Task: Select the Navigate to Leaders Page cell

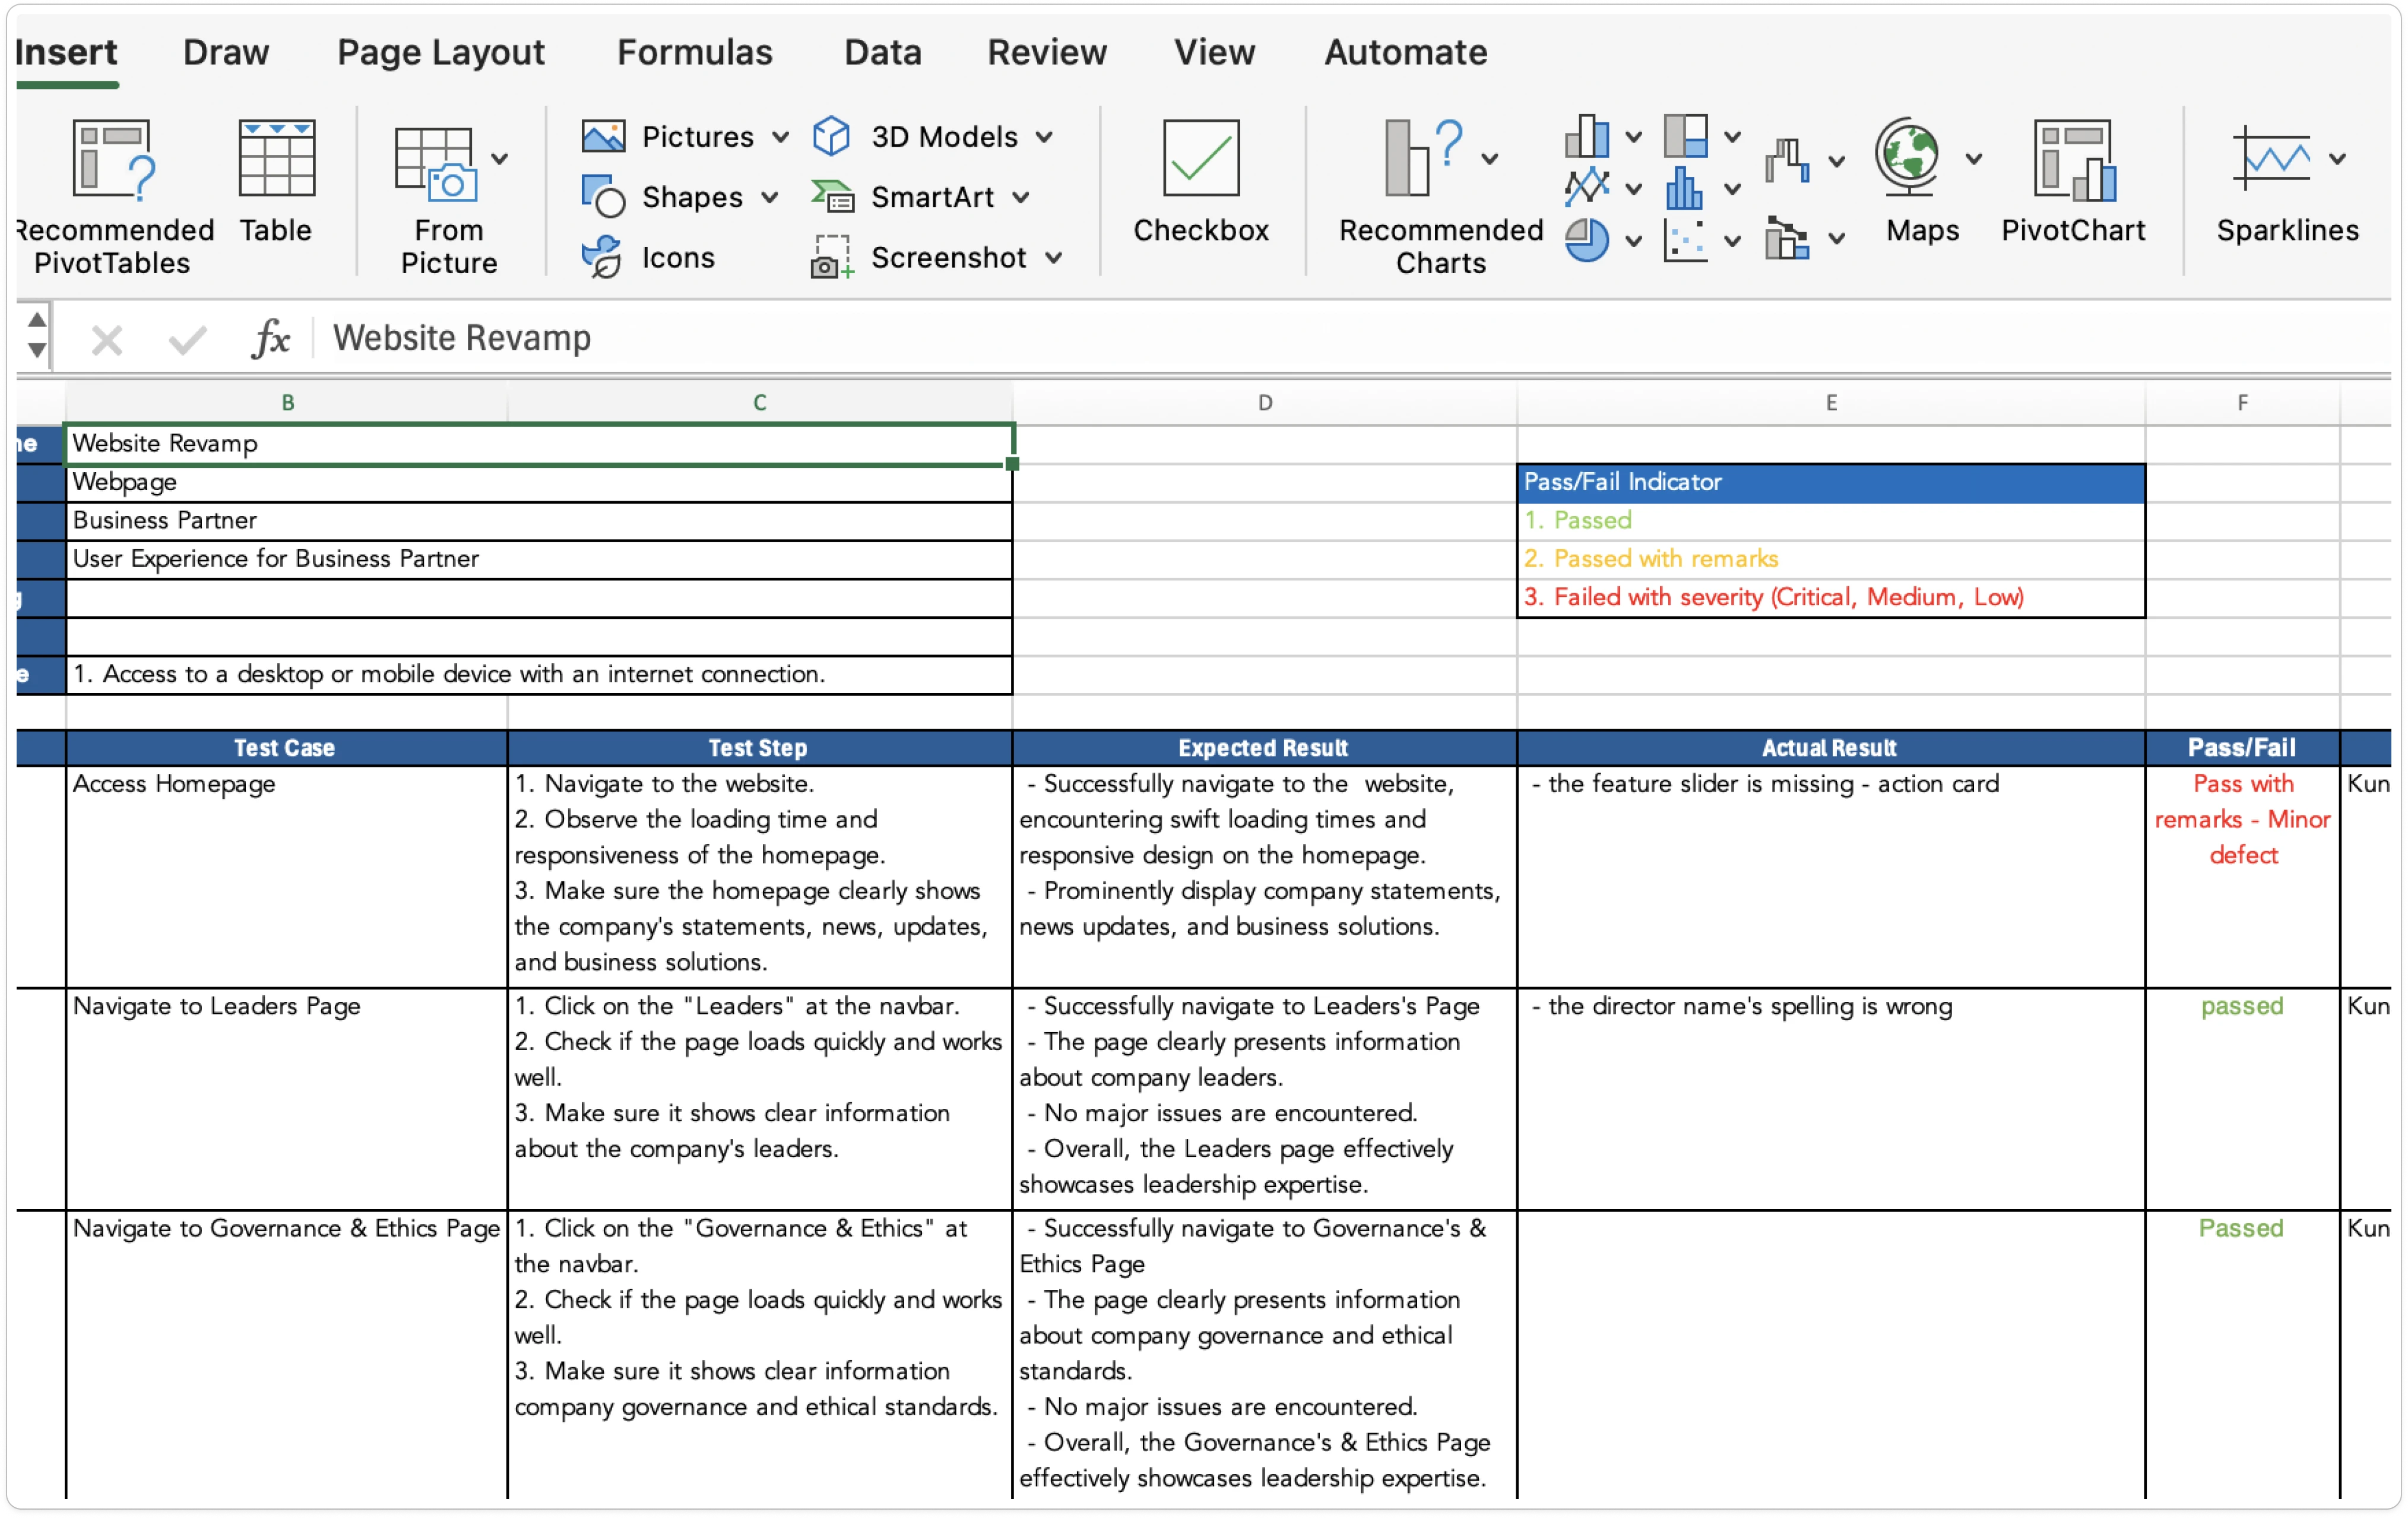Action: [x=287, y=1099]
